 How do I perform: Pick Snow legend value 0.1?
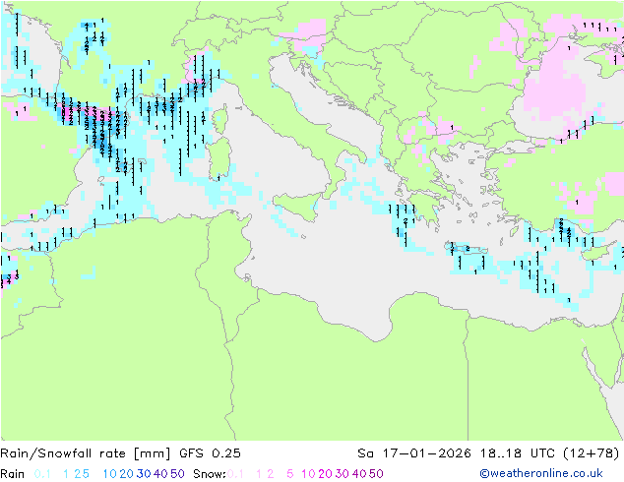coord(235,474)
